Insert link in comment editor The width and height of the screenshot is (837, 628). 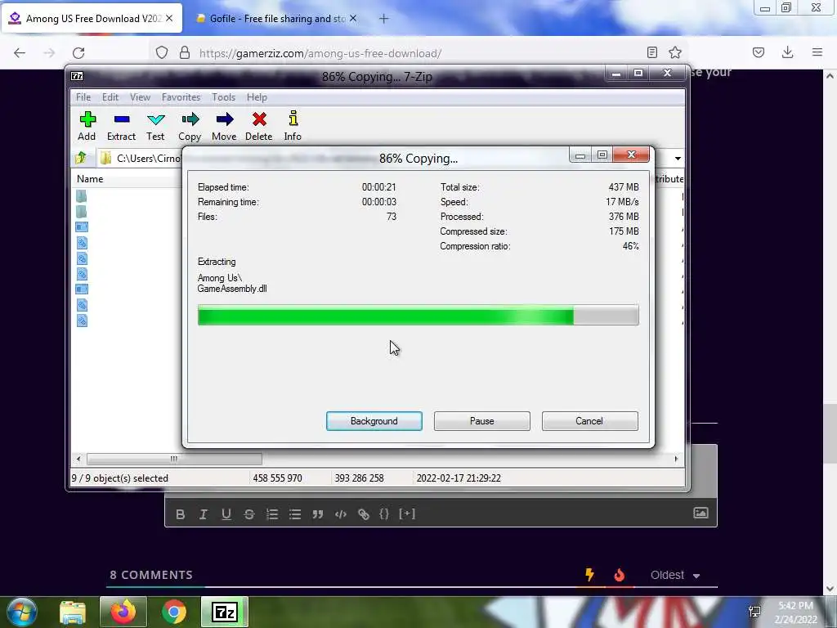tap(364, 514)
